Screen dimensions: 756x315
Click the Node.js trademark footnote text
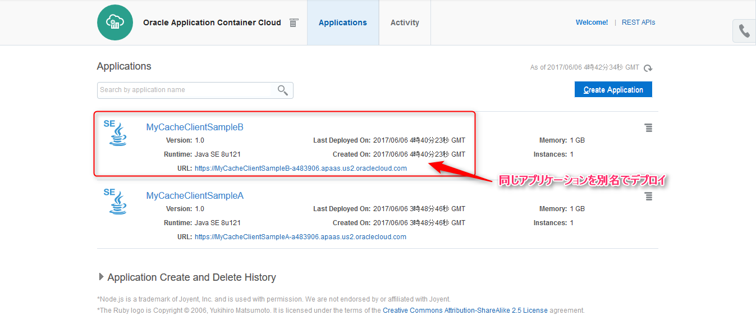pos(274,299)
